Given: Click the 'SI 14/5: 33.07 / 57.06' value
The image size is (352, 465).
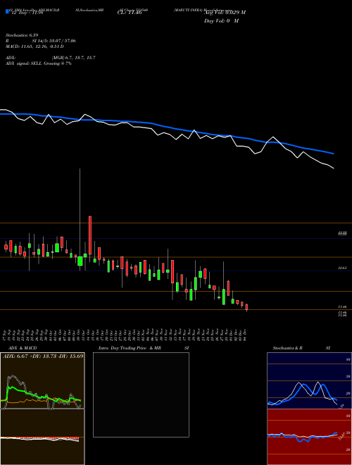Looking at the screenshot, I should [x=54, y=41].
